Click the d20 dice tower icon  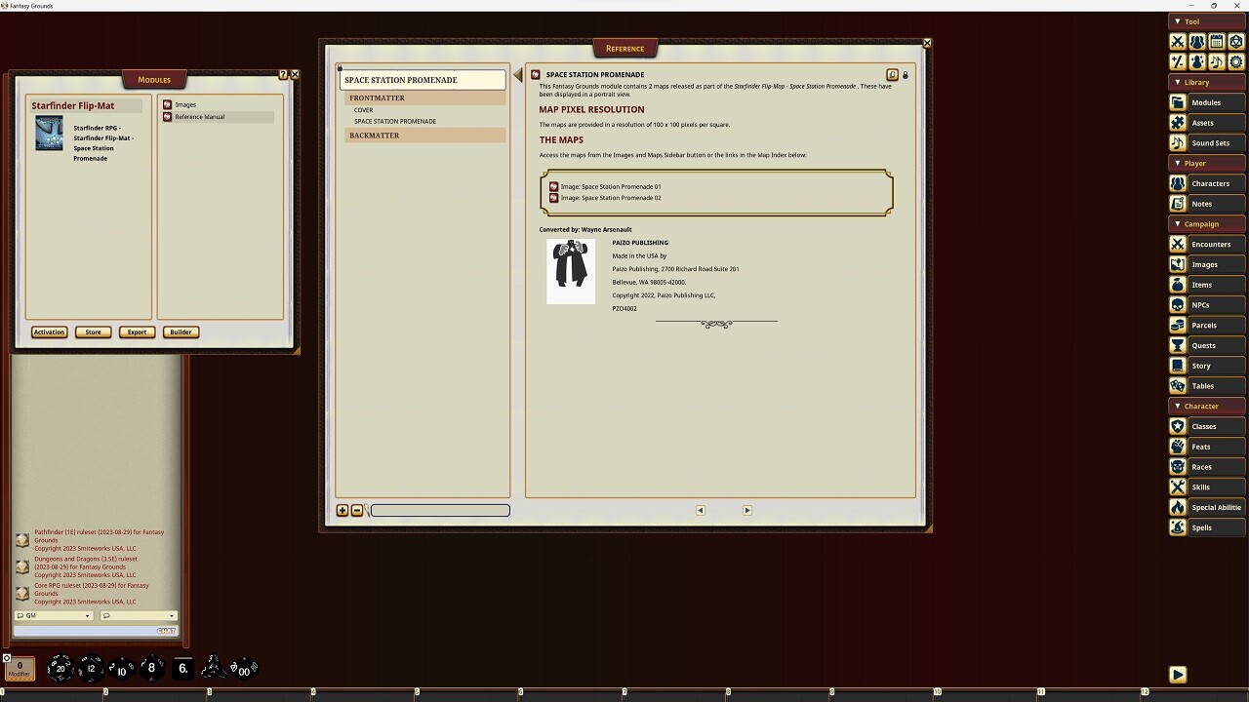coord(1235,41)
